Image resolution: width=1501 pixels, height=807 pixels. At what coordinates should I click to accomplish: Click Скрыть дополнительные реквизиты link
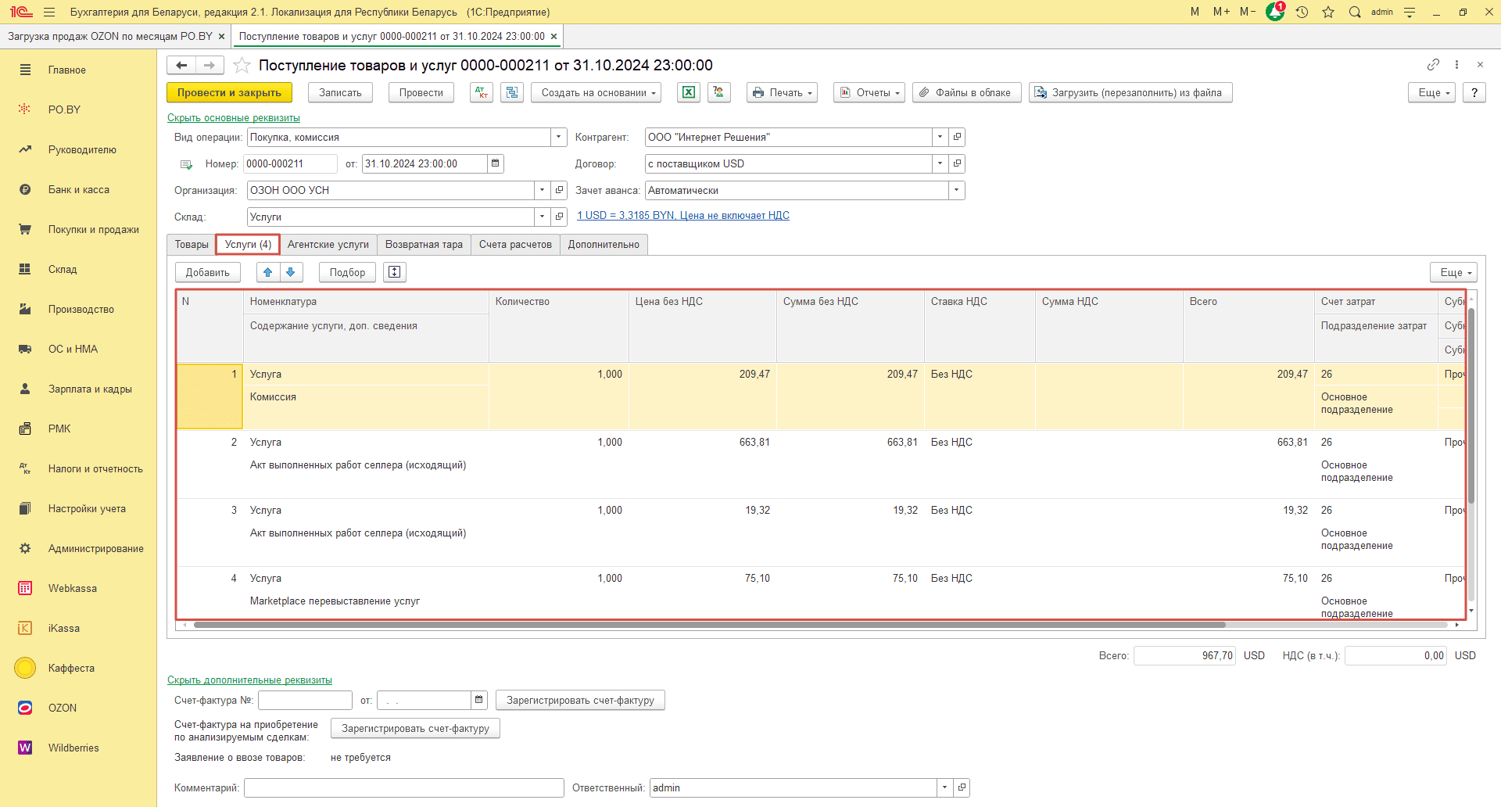coord(249,680)
